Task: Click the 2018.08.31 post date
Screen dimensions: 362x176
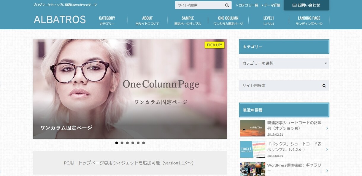Action: click(275, 156)
